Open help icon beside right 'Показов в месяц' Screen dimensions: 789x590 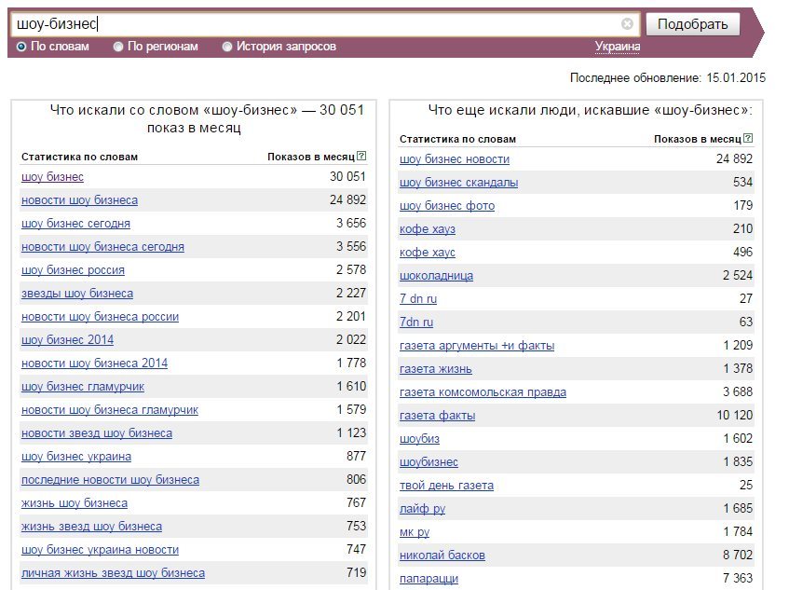(x=748, y=138)
